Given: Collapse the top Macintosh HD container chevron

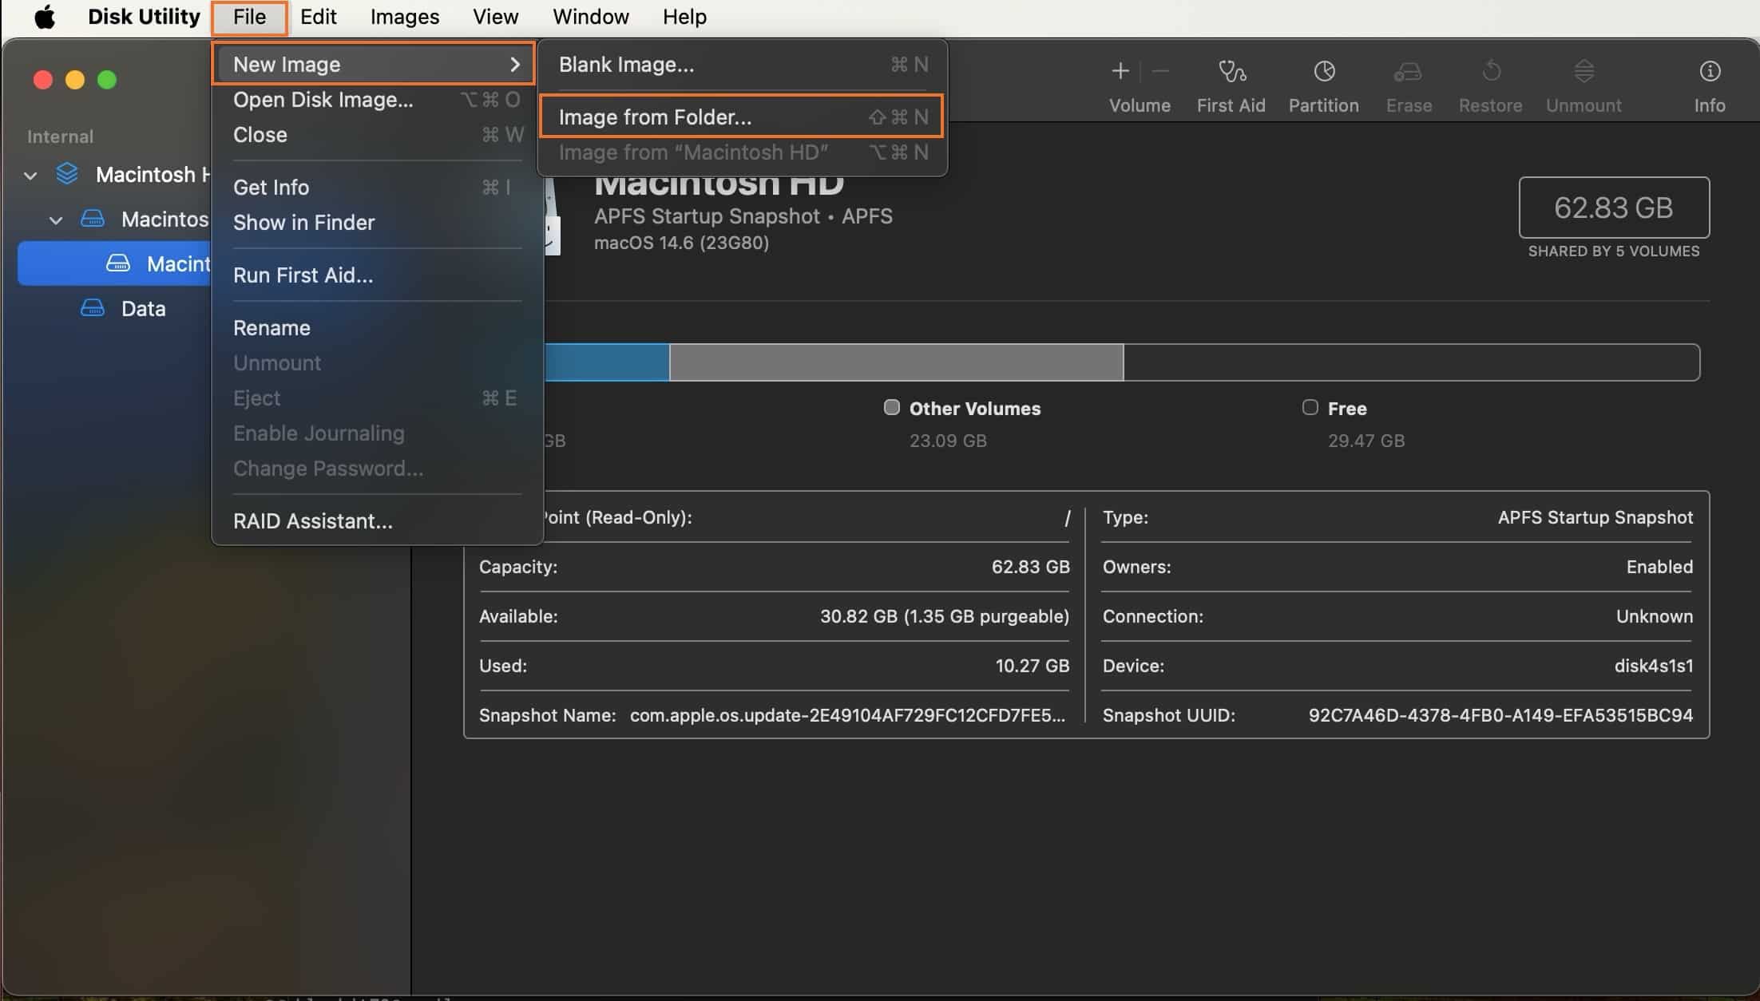Looking at the screenshot, I should (30, 175).
